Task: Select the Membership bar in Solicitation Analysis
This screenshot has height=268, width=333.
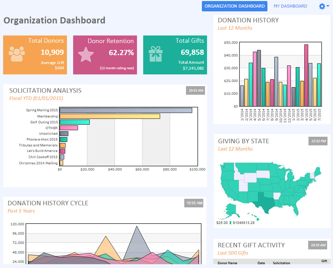Action: (110, 116)
